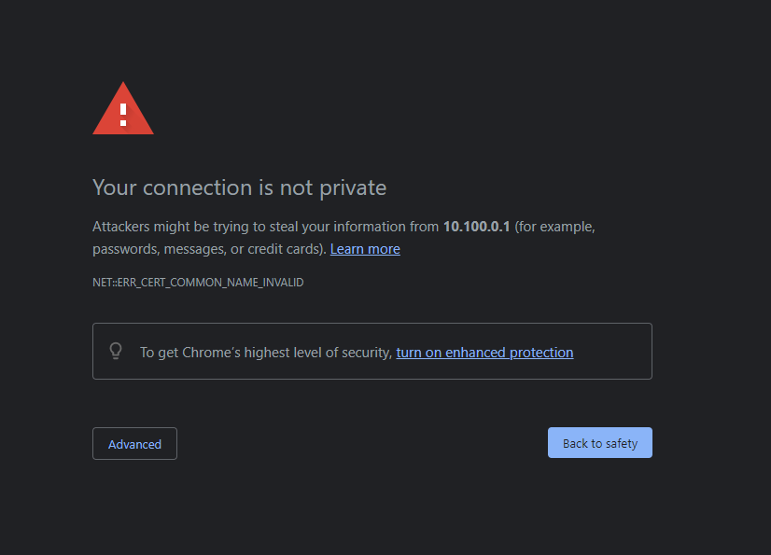Click the lightbulb icon in the security banner
This screenshot has width=771, height=555.
[116, 351]
